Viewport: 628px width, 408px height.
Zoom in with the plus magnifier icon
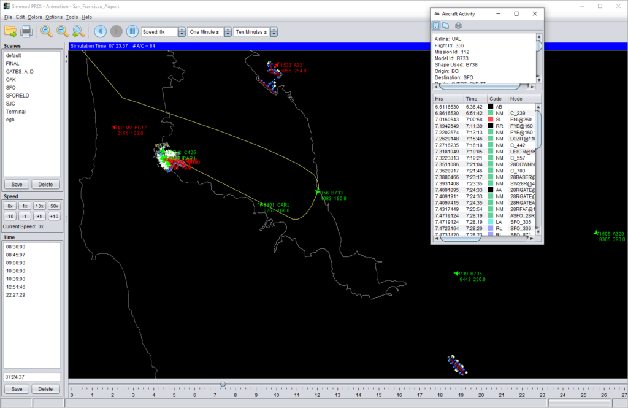(47, 31)
